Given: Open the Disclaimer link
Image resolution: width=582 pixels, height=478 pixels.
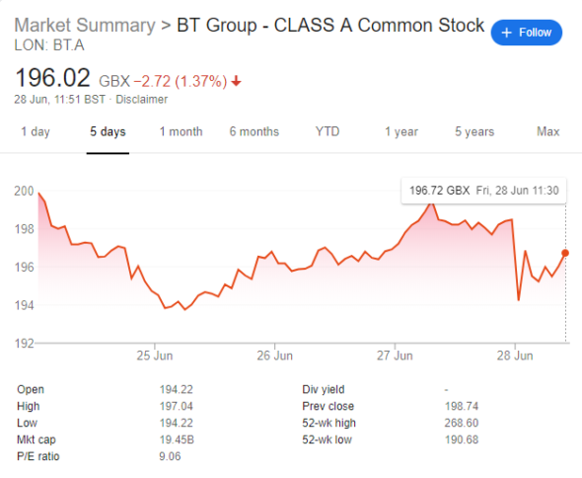Looking at the screenshot, I should [142, 100].
